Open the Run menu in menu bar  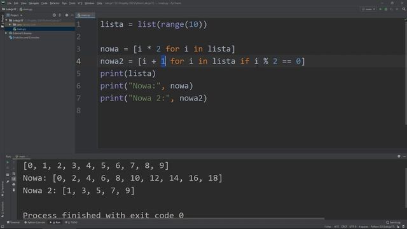64,3
